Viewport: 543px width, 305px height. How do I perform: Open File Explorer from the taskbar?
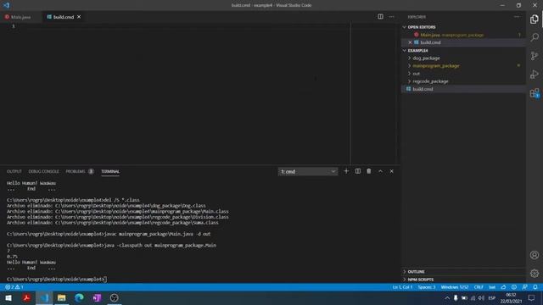click(x=62, y=297)
